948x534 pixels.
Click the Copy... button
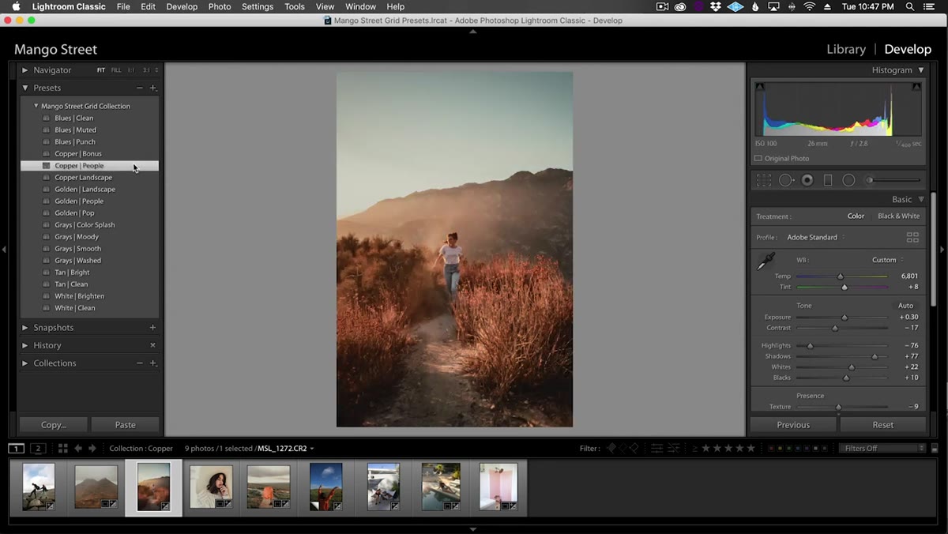click(x=54, y=425)
